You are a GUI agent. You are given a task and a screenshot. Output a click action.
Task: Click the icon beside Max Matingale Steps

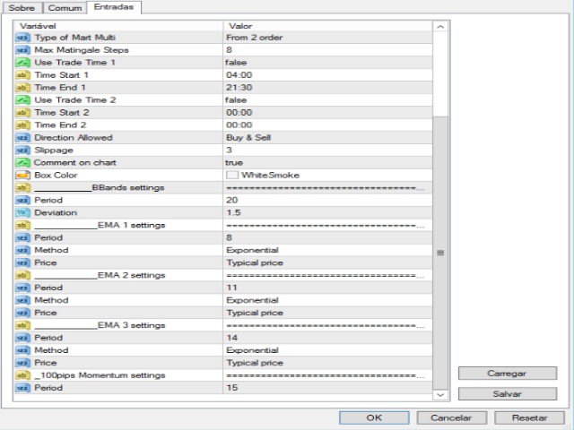click(22, 50)
